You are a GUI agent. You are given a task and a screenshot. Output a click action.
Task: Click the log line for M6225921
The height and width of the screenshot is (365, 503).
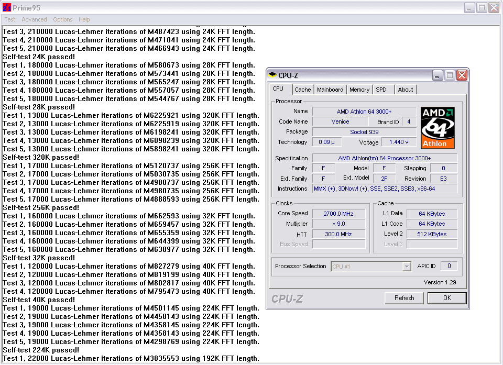point(131,115)
